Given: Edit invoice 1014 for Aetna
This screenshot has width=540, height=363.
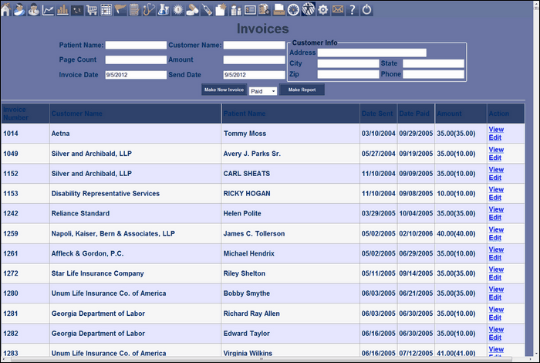Looking at the screenshot, I should tap(495, 137).
